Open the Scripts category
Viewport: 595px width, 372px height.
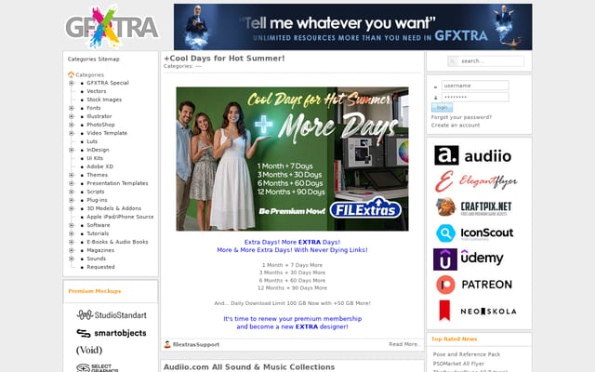pyautogui.click(x=96, y=192)
